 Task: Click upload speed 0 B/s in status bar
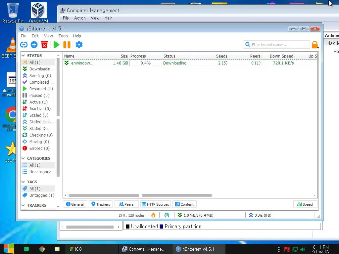tap(260, 215)
